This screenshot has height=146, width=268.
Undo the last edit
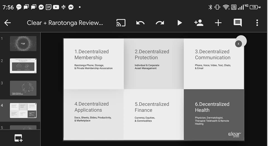(140, 23)
